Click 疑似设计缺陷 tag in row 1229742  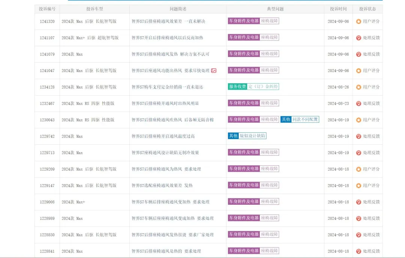tap(252, 136)
